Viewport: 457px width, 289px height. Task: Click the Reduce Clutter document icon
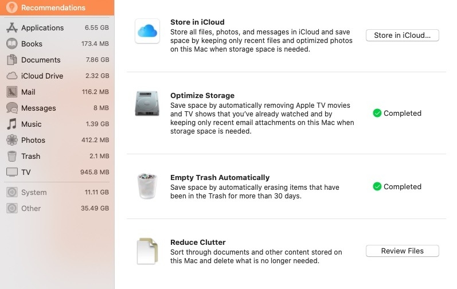point(147,251)
